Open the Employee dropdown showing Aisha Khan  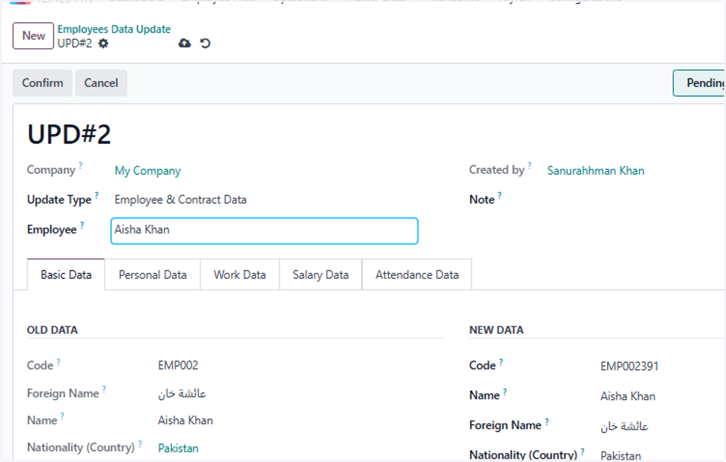[264, 231]
